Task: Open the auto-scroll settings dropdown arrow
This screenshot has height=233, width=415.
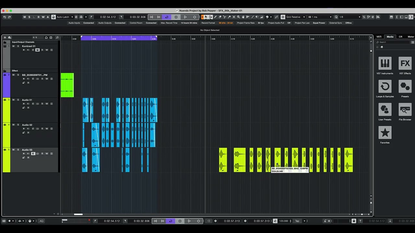Action: click(86, 17)
